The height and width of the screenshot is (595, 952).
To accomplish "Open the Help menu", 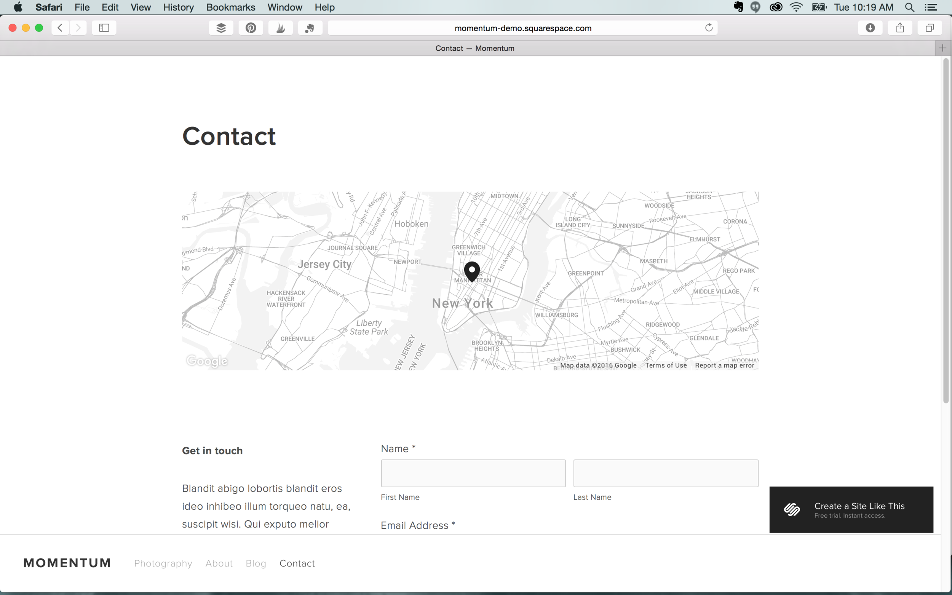I will pyautogui.click(x=324, y=7).
